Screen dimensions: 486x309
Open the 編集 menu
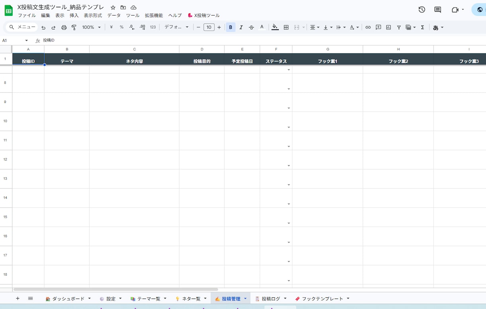46,16
